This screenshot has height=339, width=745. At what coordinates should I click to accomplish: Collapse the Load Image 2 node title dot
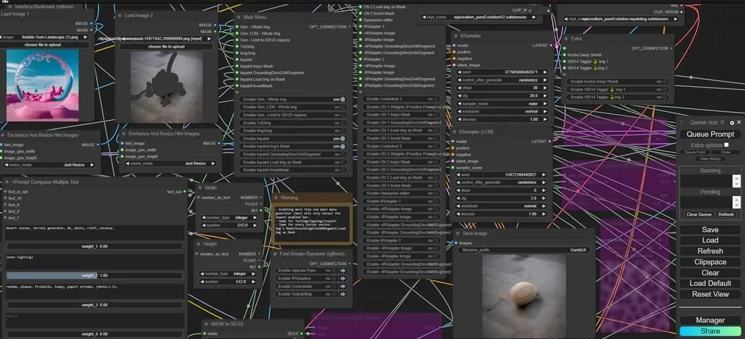pyautogui.click(x=119, y=16)
